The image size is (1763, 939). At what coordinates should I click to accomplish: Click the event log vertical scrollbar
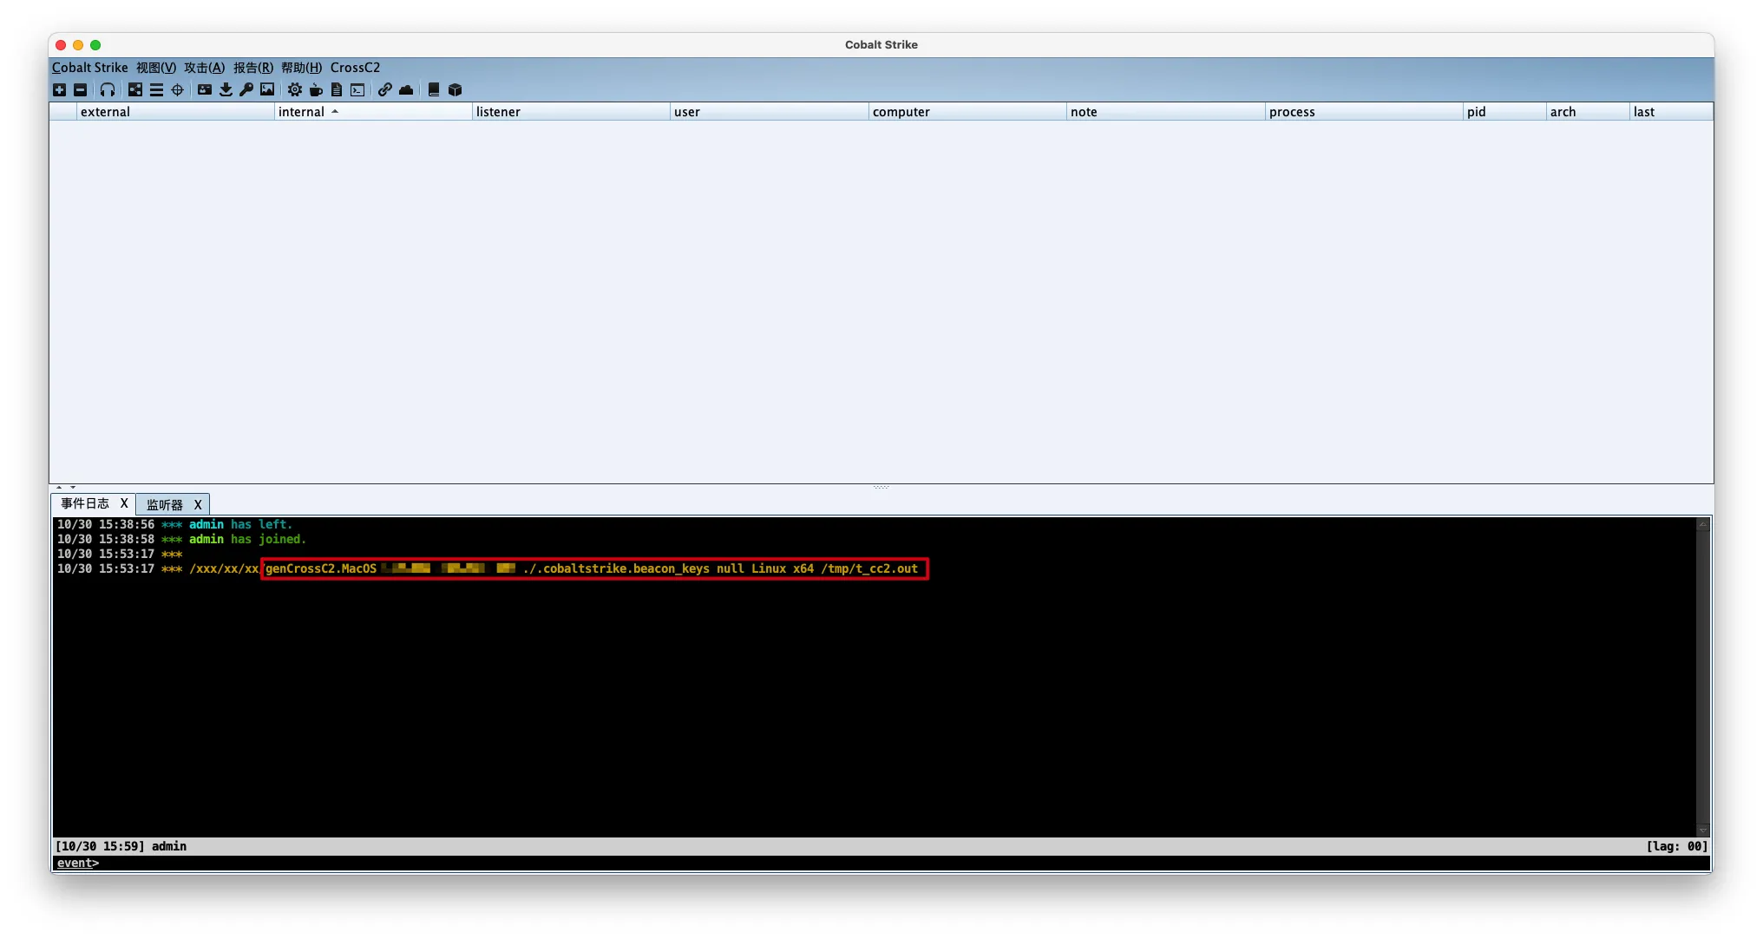tap(1702, 677)
